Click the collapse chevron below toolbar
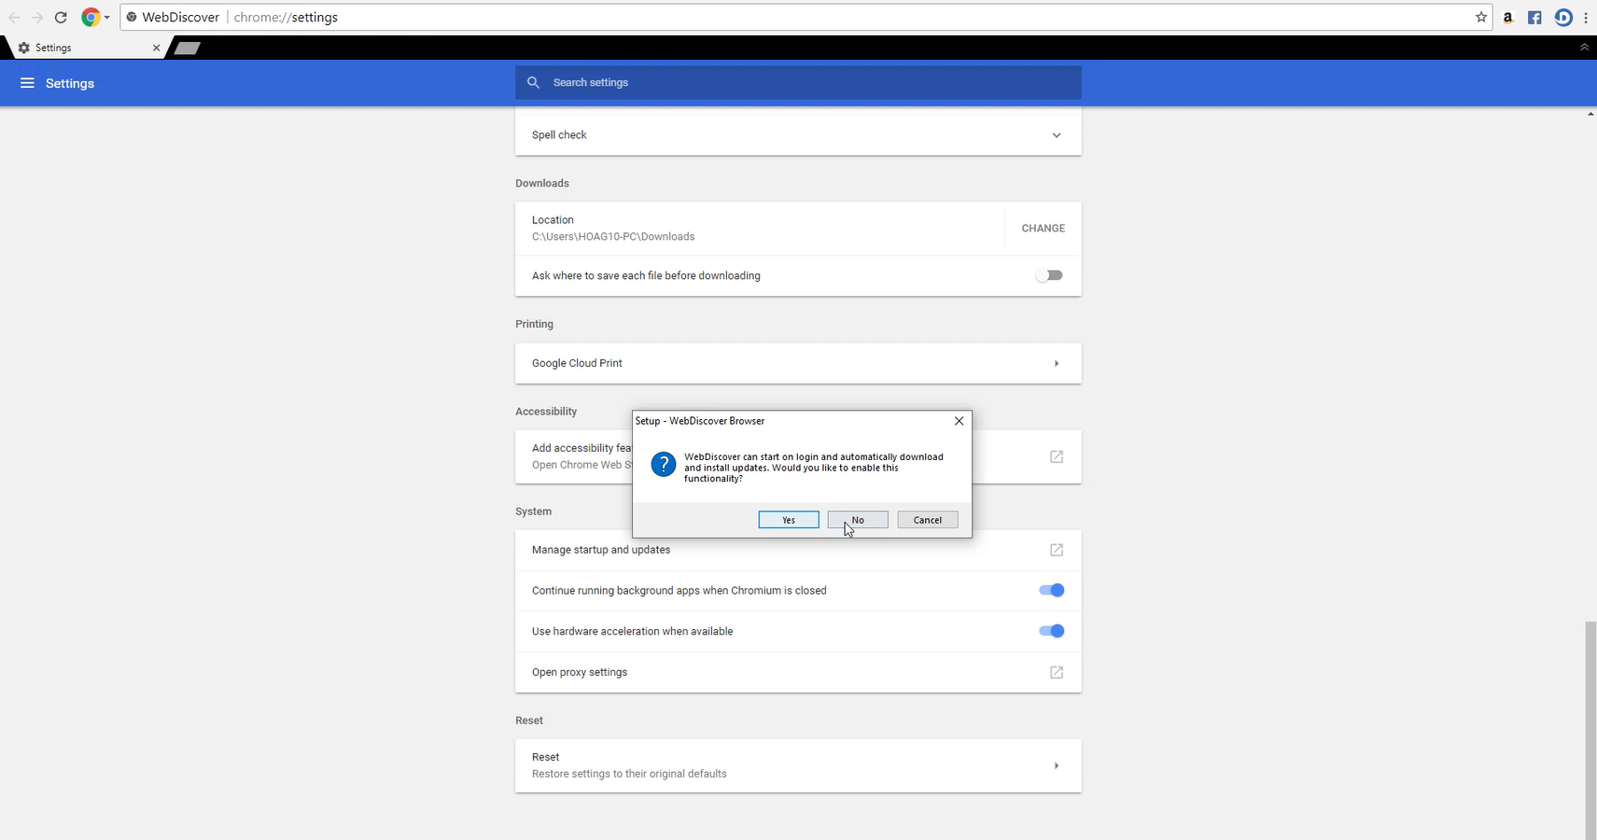 tap(1584, 47)
